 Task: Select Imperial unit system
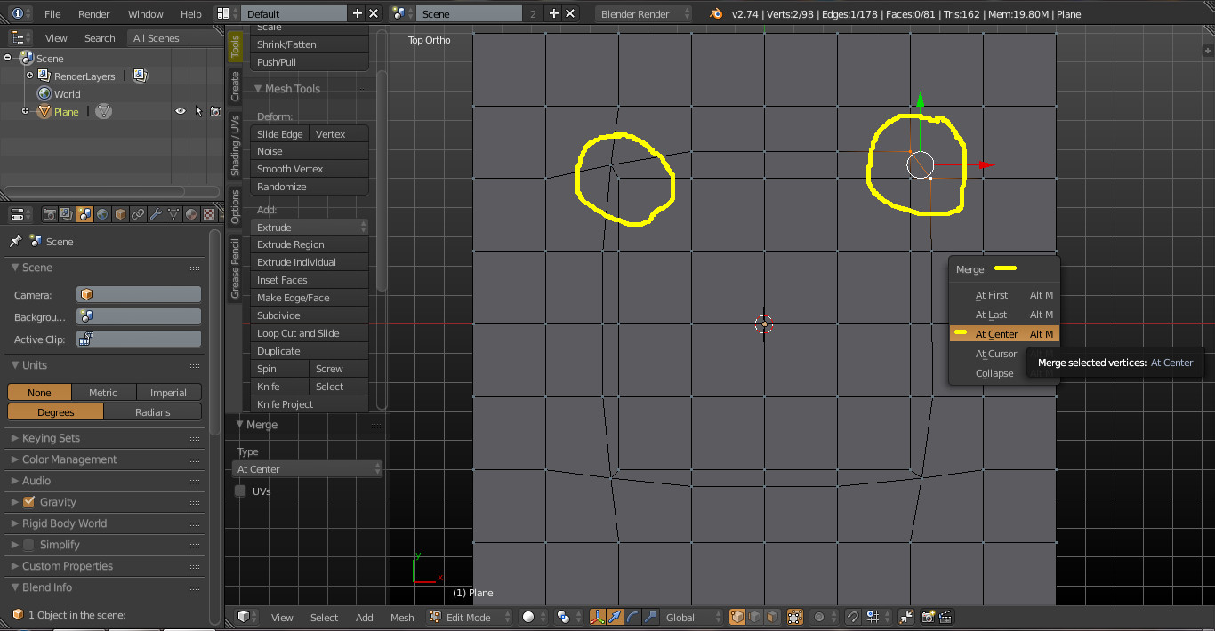click(x=169, y=392)
